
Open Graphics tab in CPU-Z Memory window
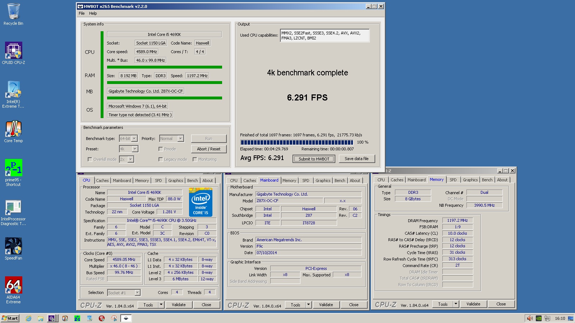click(470, 180)
